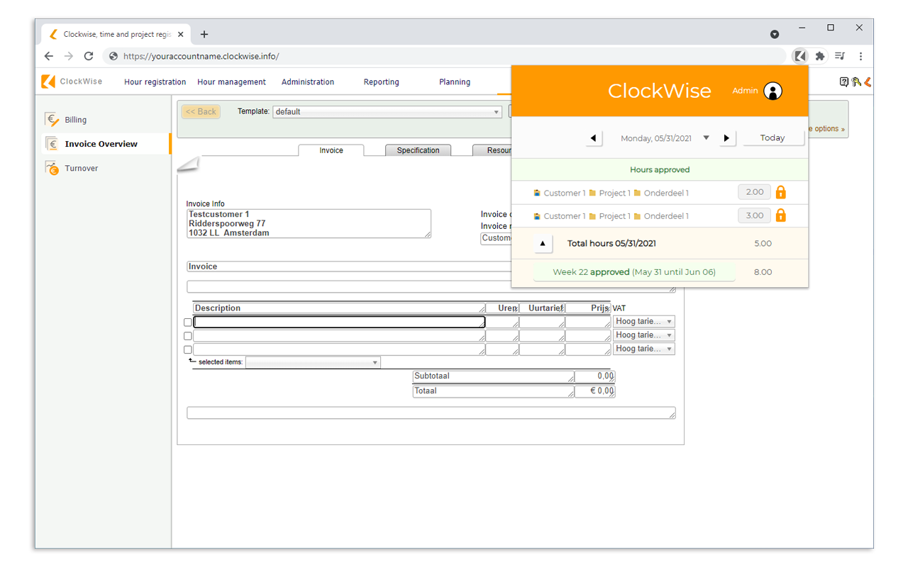Viewport: 908px width, 567px height.
Task: Open help via the question mark icon
Action: click(x=843, y=82)
